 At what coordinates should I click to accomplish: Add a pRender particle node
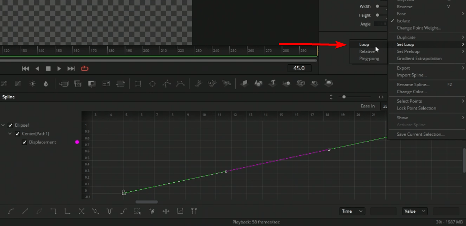click(227, 84)
